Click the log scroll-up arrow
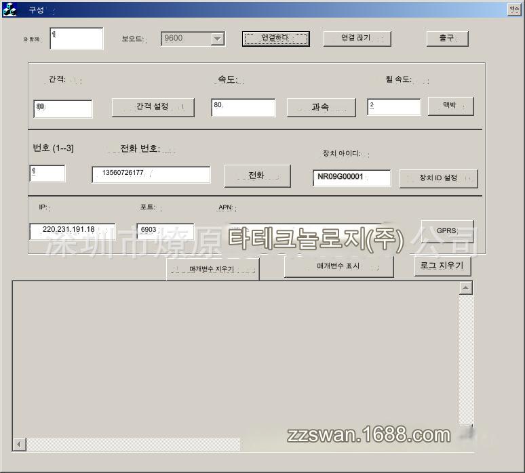The height and width of the screenshot is (473, 525). click(x=466, y=288)
